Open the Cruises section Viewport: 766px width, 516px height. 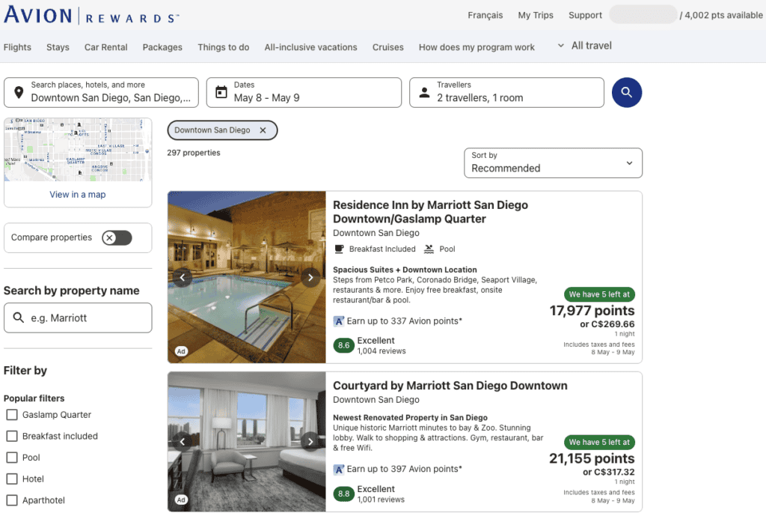[x=387, y=47]
